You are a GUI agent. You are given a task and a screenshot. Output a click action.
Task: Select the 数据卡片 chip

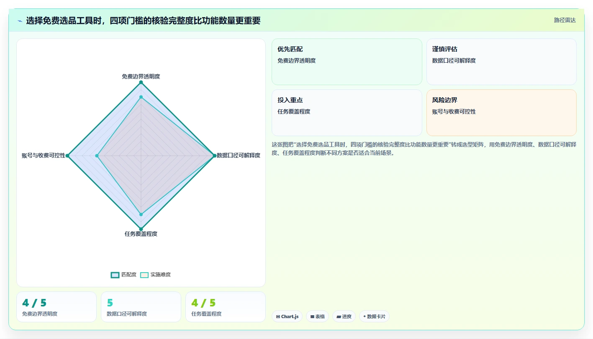[374, 316]
